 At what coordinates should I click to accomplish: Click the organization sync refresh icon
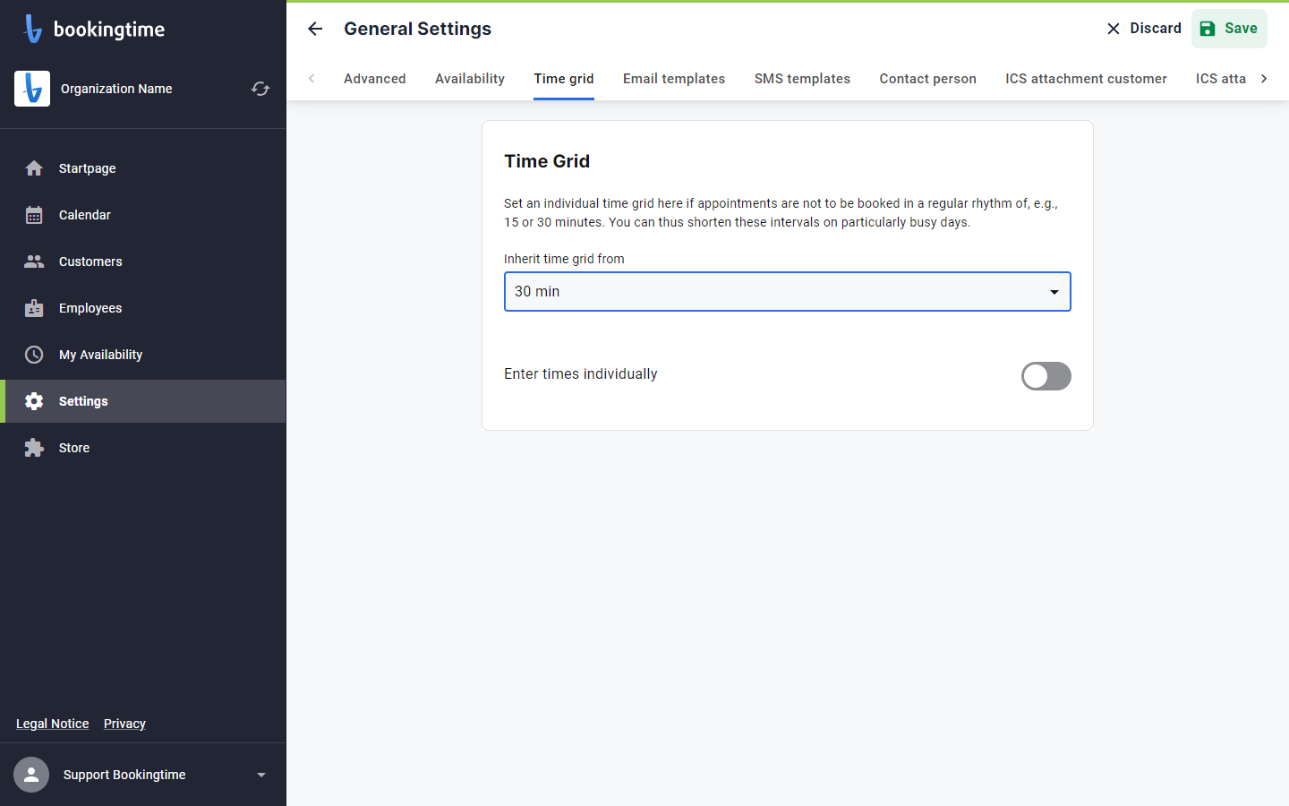(x=260, y=89)
